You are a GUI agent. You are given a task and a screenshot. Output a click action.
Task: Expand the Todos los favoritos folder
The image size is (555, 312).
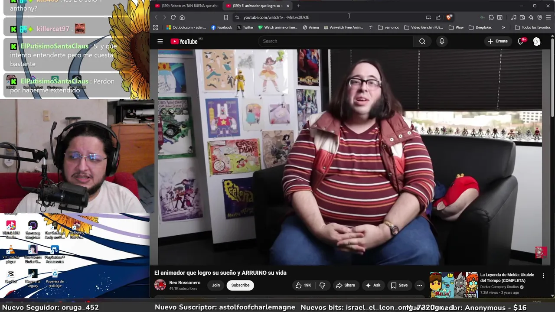pos(532,27)
